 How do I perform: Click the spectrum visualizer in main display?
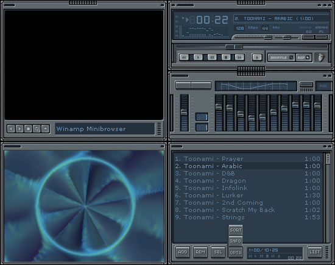[x=204, y=32]
